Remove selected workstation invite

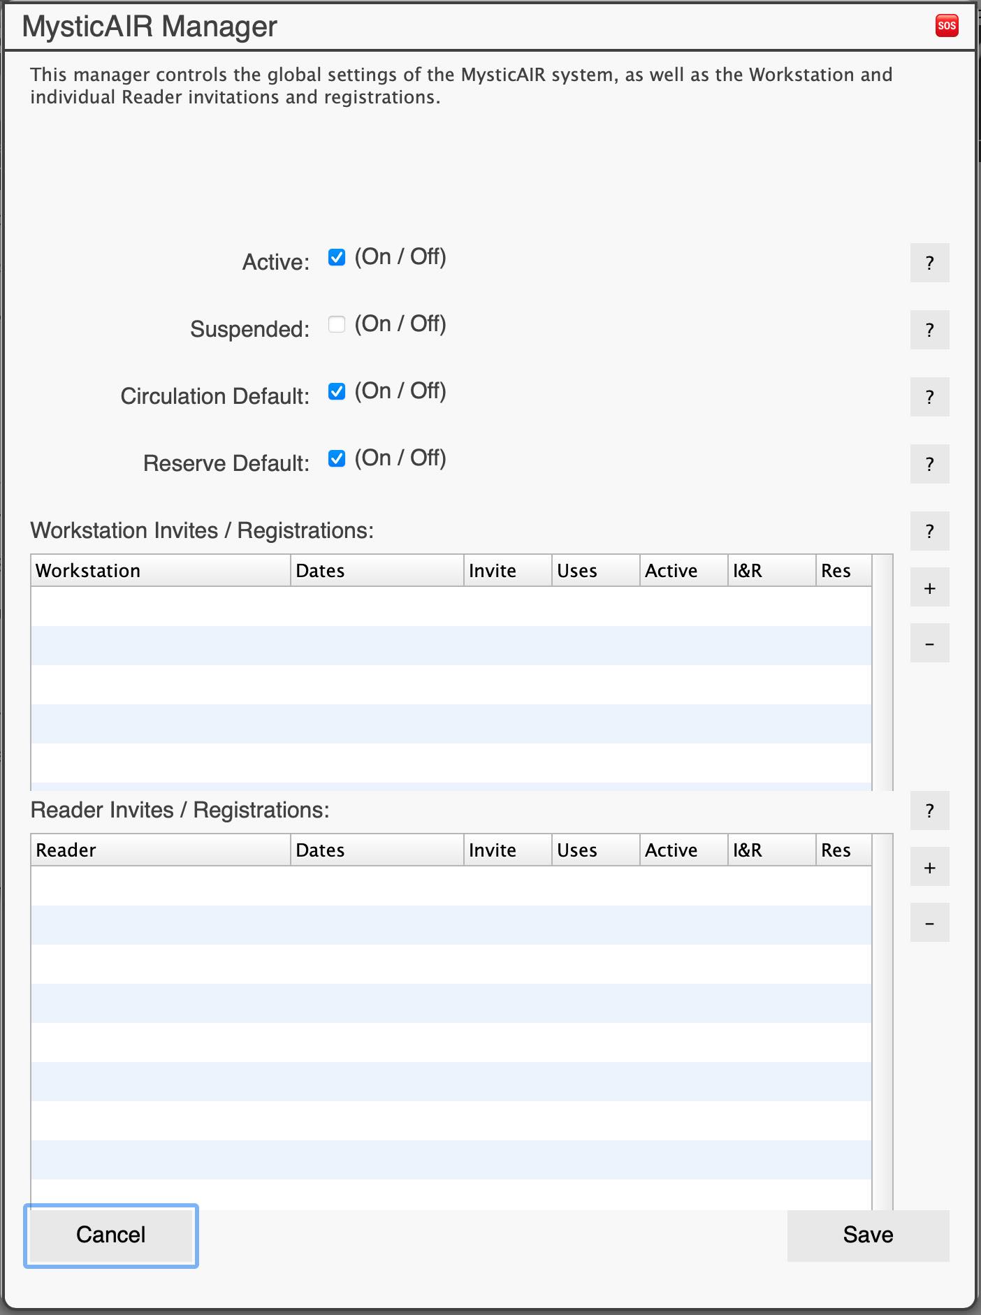tap(929, 643)
